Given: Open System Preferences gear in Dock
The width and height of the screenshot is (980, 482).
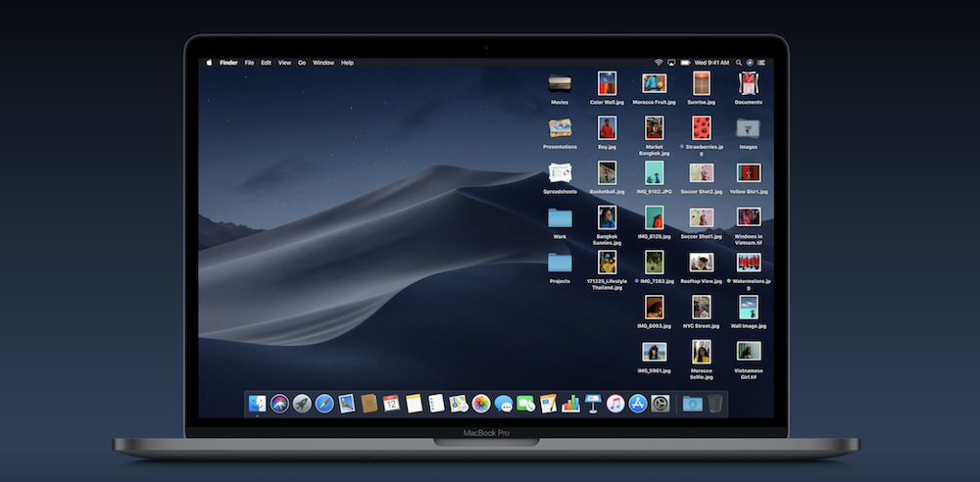Looking at the screenshot, I should [x=661, y=404].
